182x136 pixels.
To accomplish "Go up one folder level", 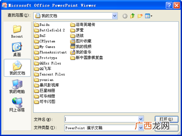I will (x=132, y=16).
